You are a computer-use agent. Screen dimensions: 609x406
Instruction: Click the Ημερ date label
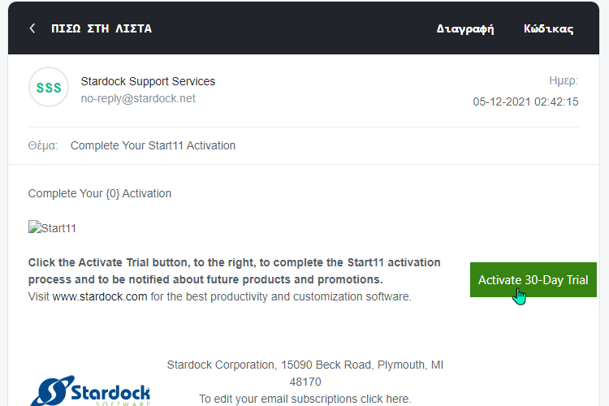tap(564, 81)
